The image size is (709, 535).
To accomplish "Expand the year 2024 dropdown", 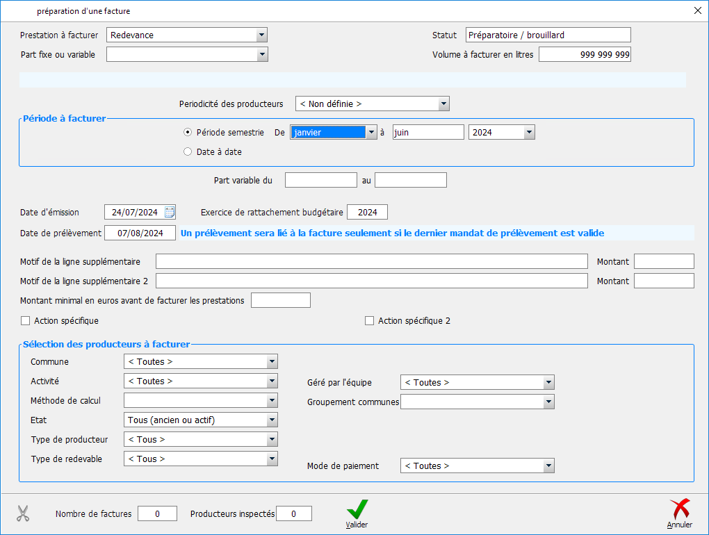I will [x=529, y=132].
